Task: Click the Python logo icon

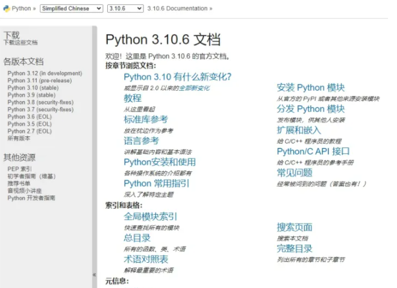Action: coord(7,8)
